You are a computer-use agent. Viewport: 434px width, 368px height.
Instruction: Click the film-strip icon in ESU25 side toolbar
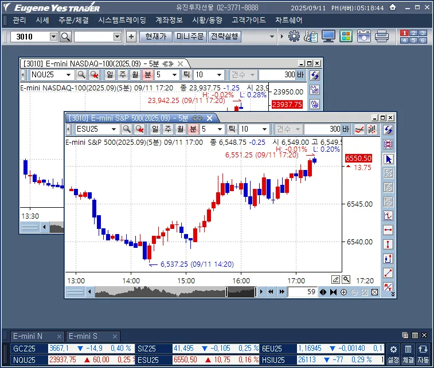tap(388, 144)
